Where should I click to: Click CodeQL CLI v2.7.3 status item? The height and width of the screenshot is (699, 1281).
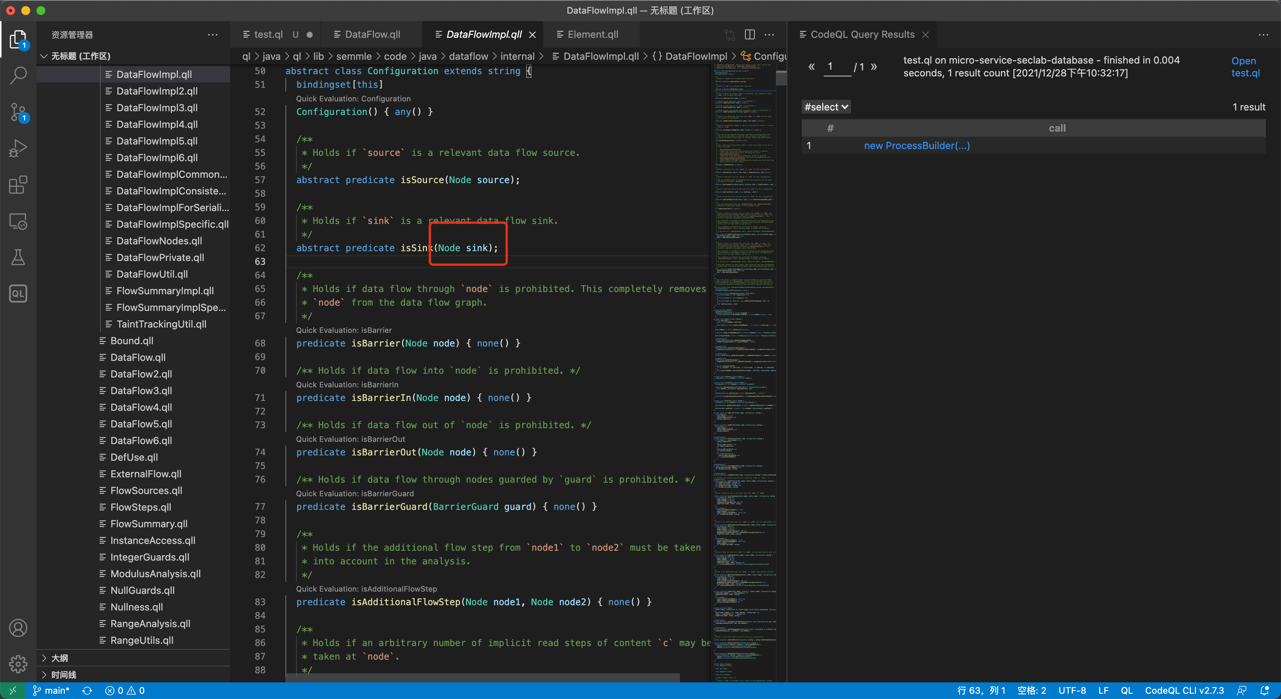(x=1184, y=691)
